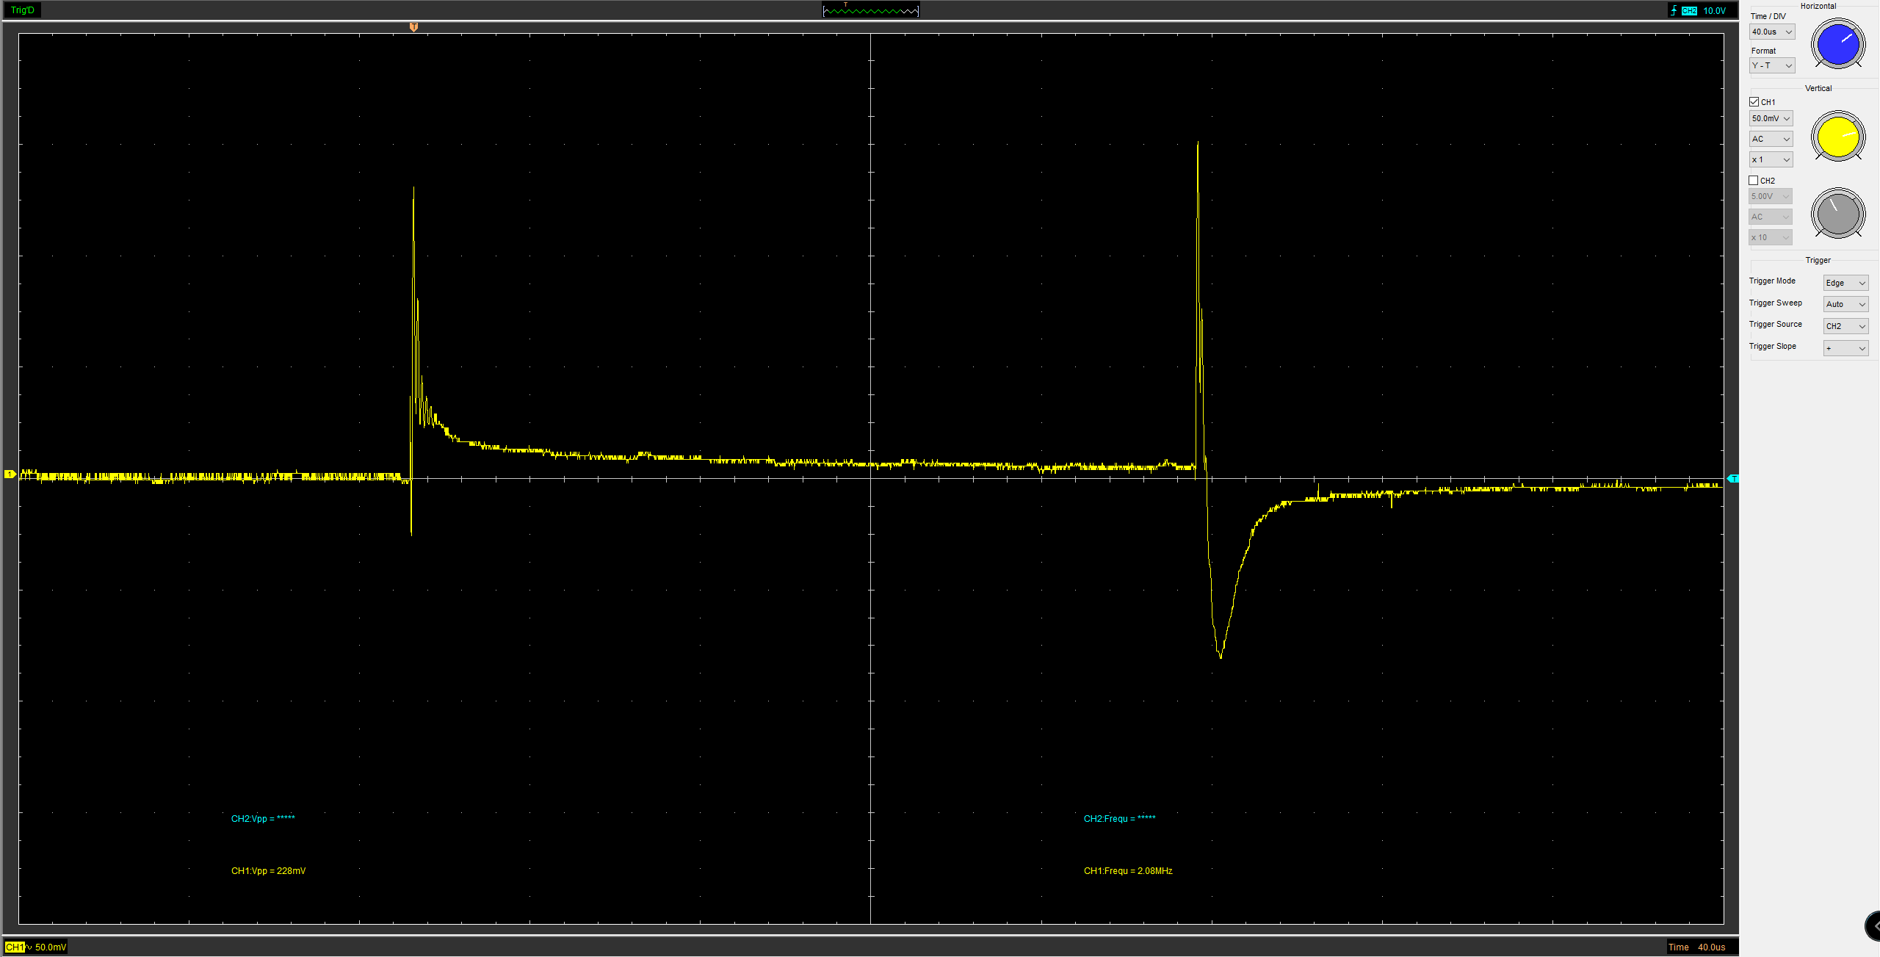Image resolution: width=1880 pixels, height=957 pixels.
Task: Change the Trigger Source CH2 dropdown
Action: [x=1845, y=327]
